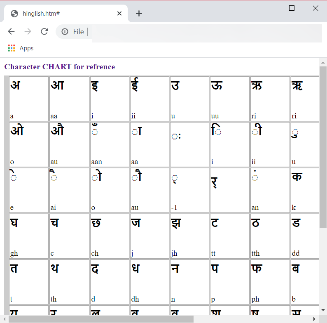This screenshot has width=327, height=323.
Task: Click the Apps bookmark label
Action: (26, 48)
